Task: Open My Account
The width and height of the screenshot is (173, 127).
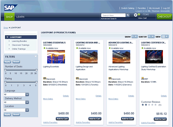Action: [154, 8]
